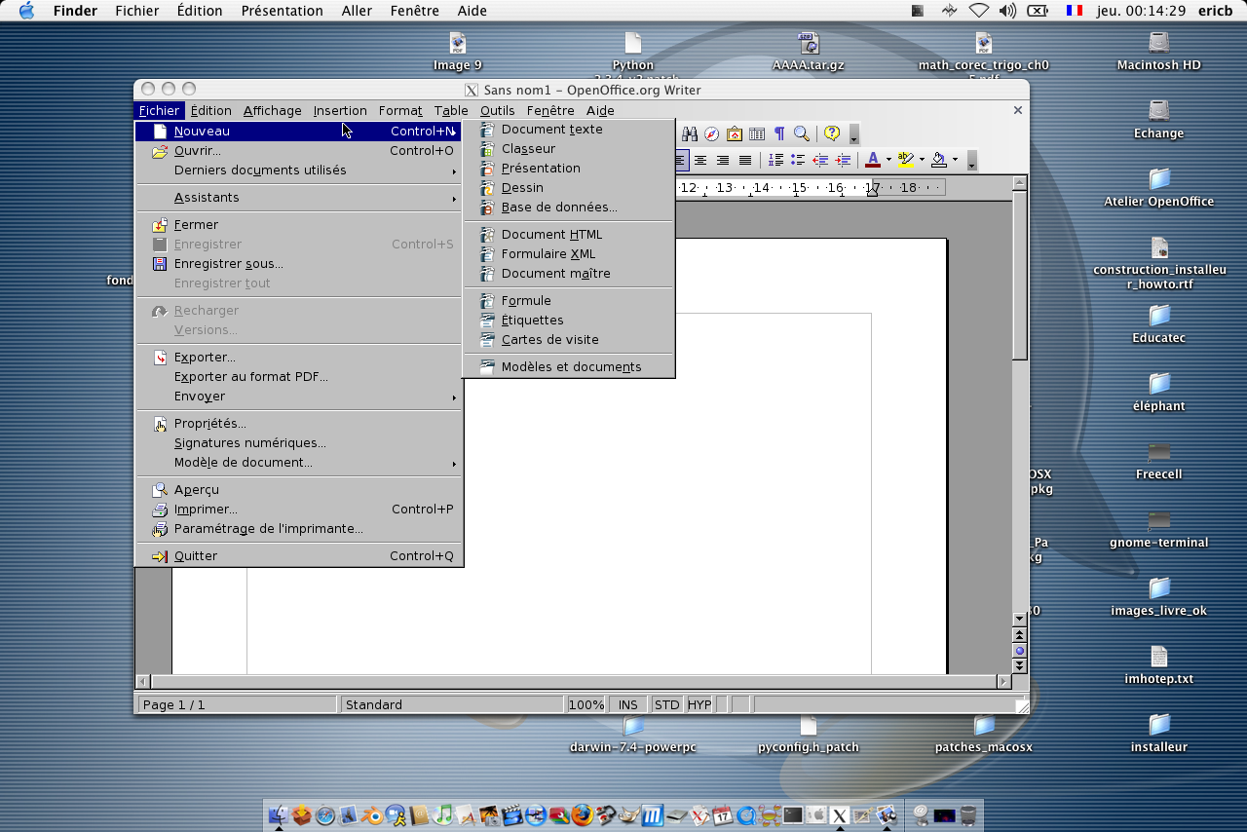1247x832 pixels.
Task: Expand the Assistants submenu
Action: 298,198
